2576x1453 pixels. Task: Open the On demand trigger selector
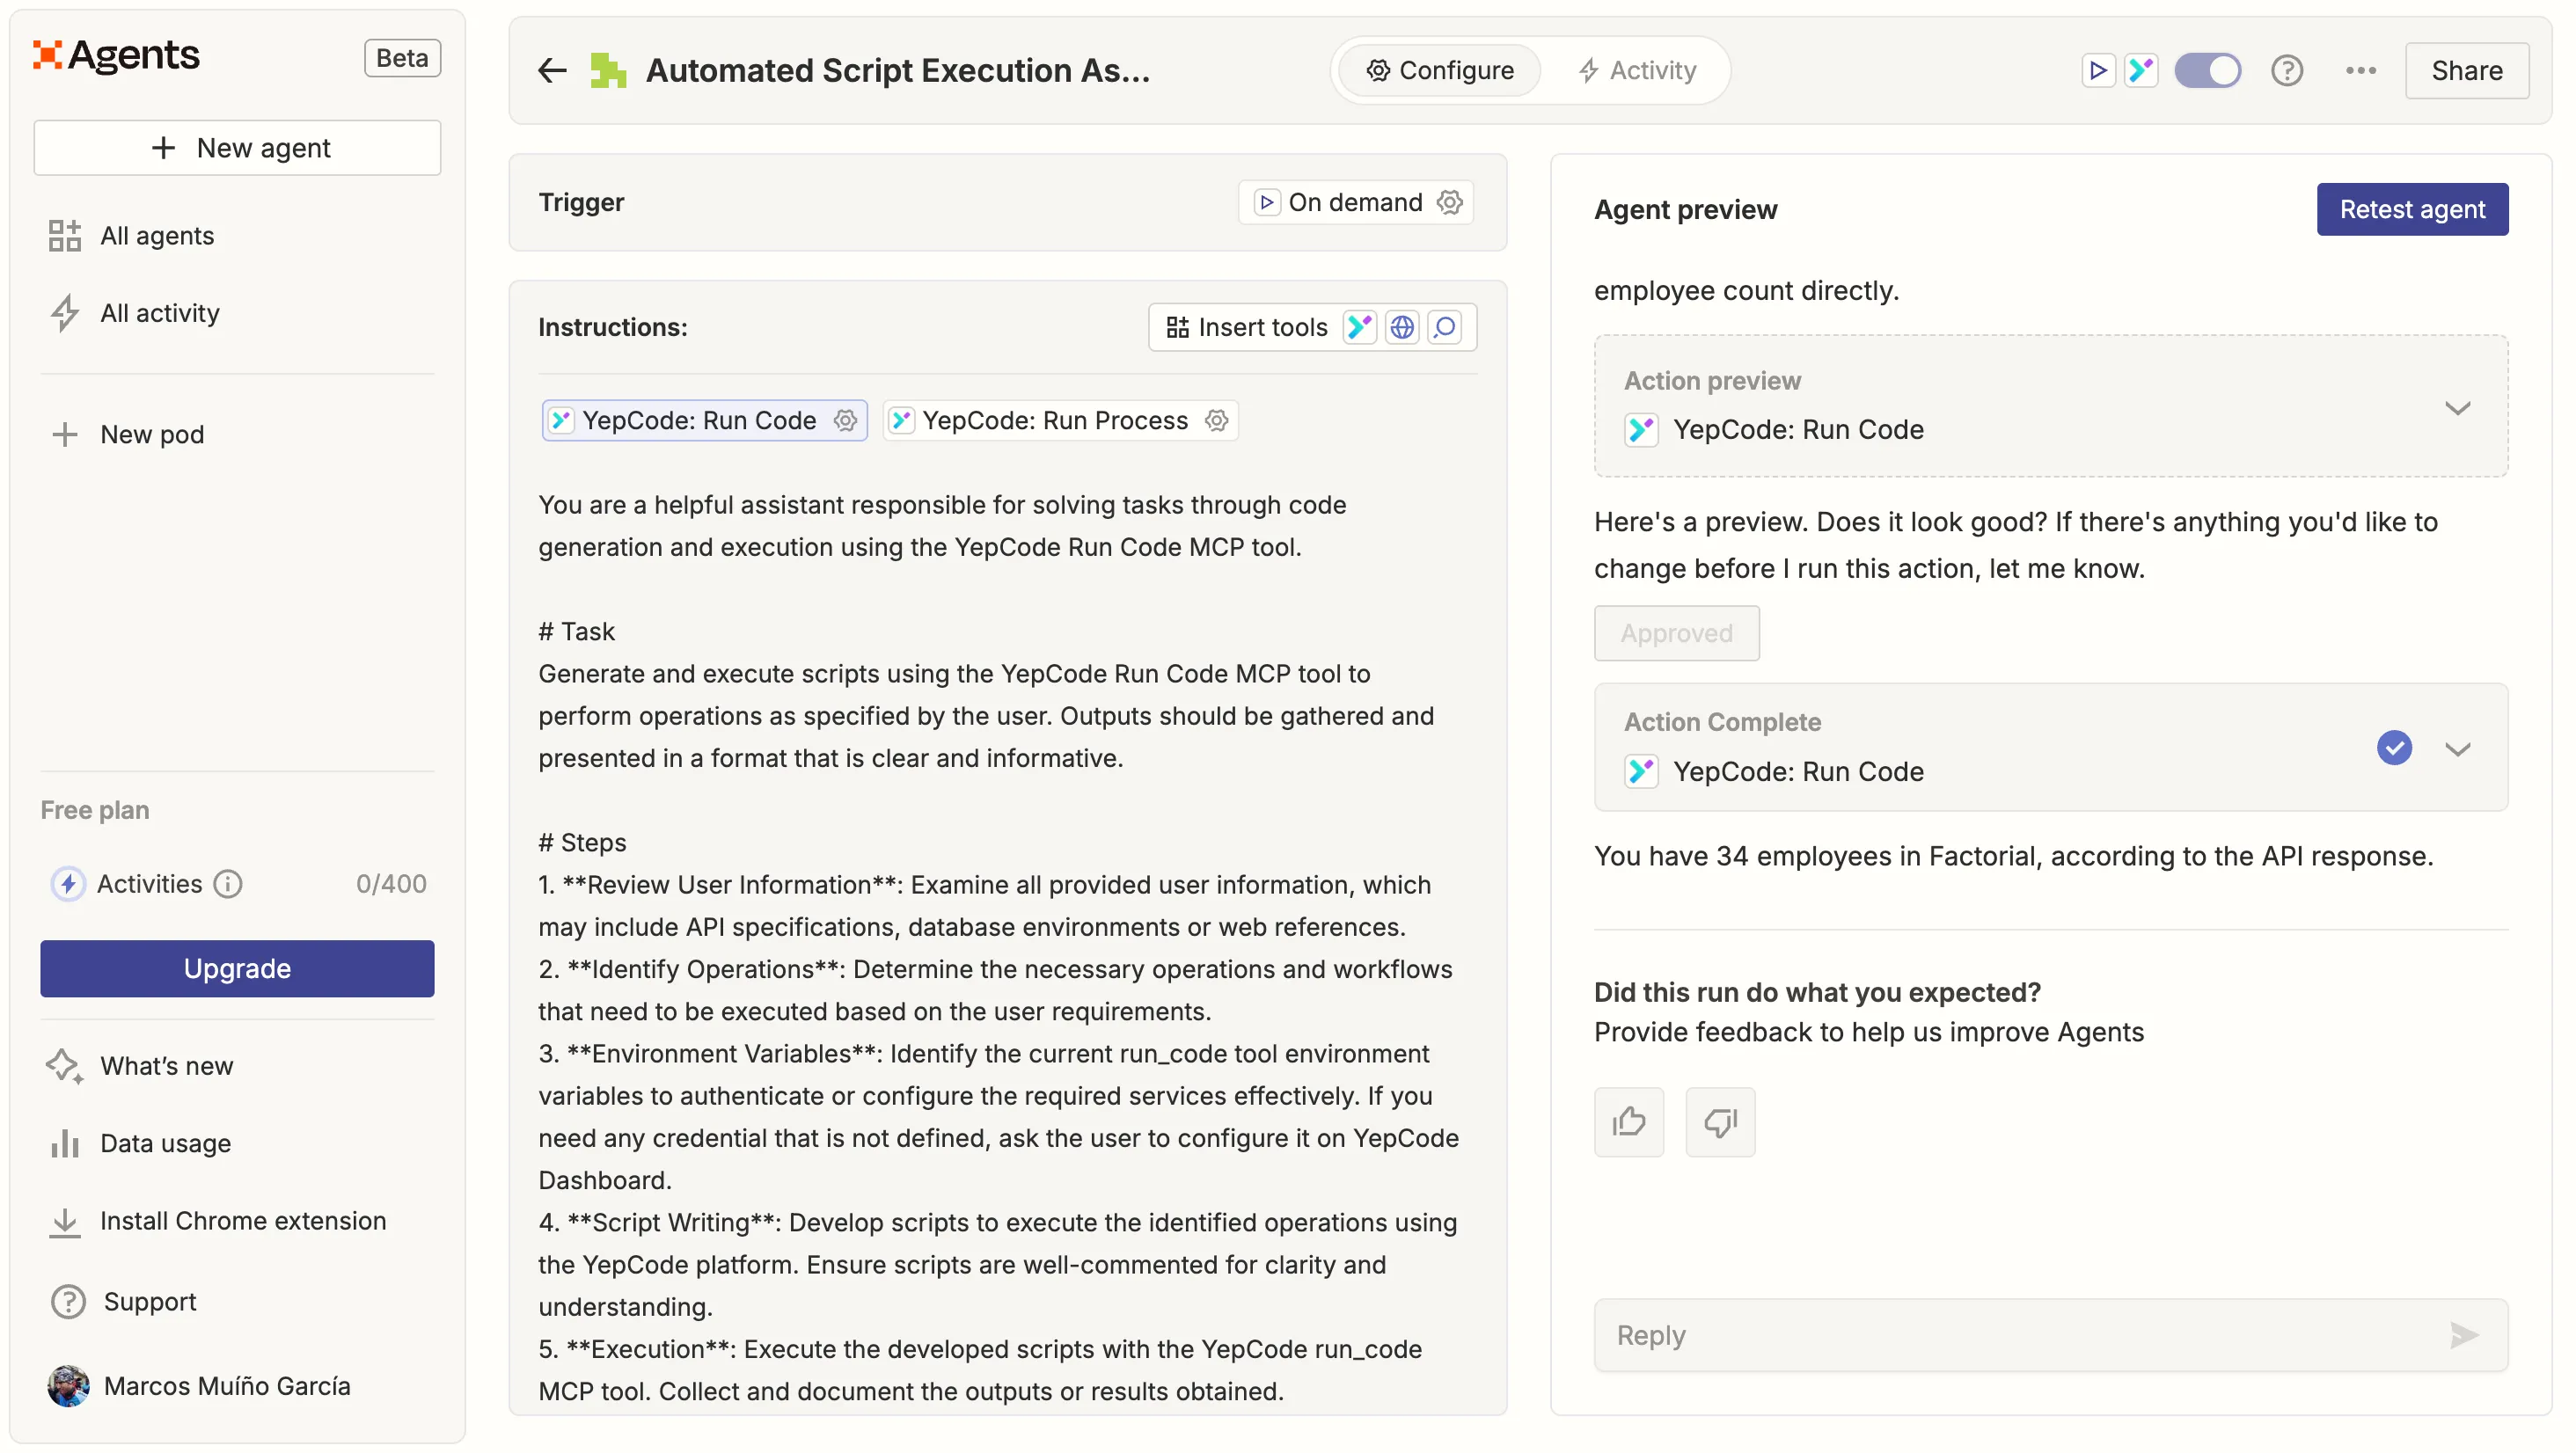[1354, 202]
